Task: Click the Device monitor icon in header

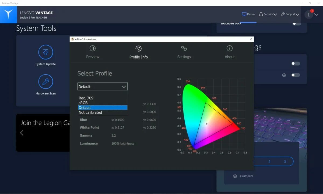Action: point(244,14)
